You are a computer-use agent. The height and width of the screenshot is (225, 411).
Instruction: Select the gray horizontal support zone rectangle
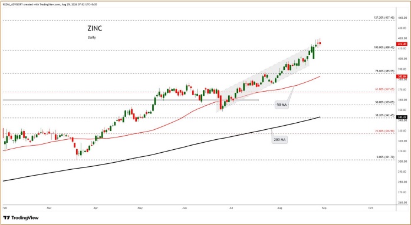(x=130, y=100)
